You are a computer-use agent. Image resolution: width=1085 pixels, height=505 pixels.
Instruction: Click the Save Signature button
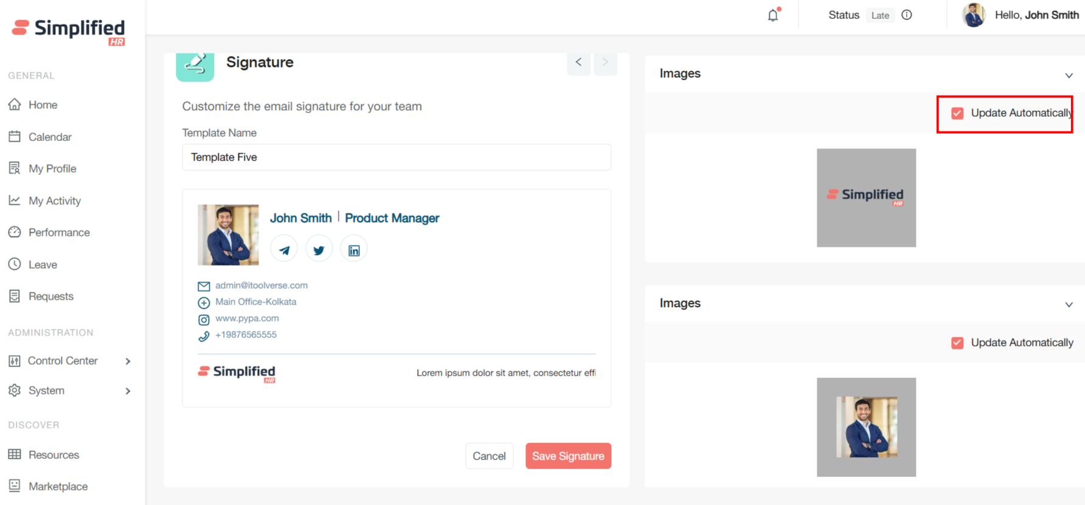click(568, 456)
